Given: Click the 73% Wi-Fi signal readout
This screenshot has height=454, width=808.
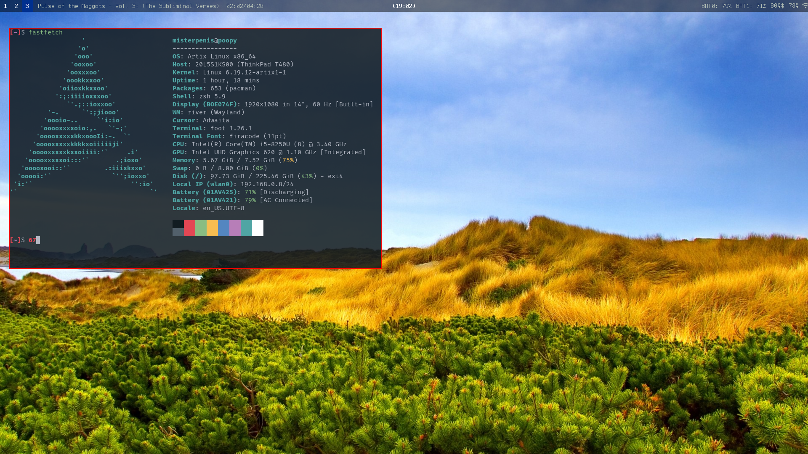Looking at the screenshot, I should point(793,6).
